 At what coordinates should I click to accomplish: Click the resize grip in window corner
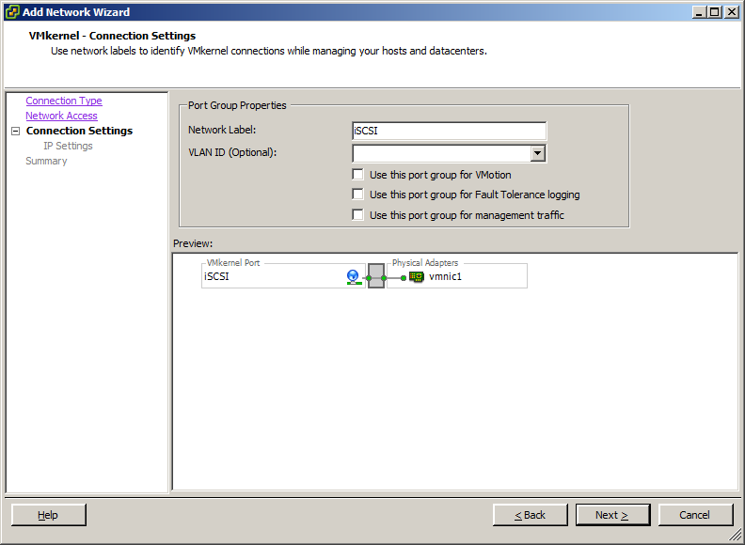click(x=735, y=535)
